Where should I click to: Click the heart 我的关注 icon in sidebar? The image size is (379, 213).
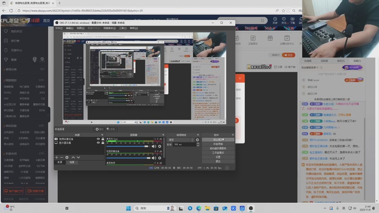tap(6, 31)
